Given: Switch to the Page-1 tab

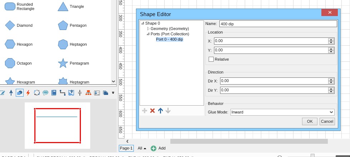Looking at the screenshot, I should point(126,148).
